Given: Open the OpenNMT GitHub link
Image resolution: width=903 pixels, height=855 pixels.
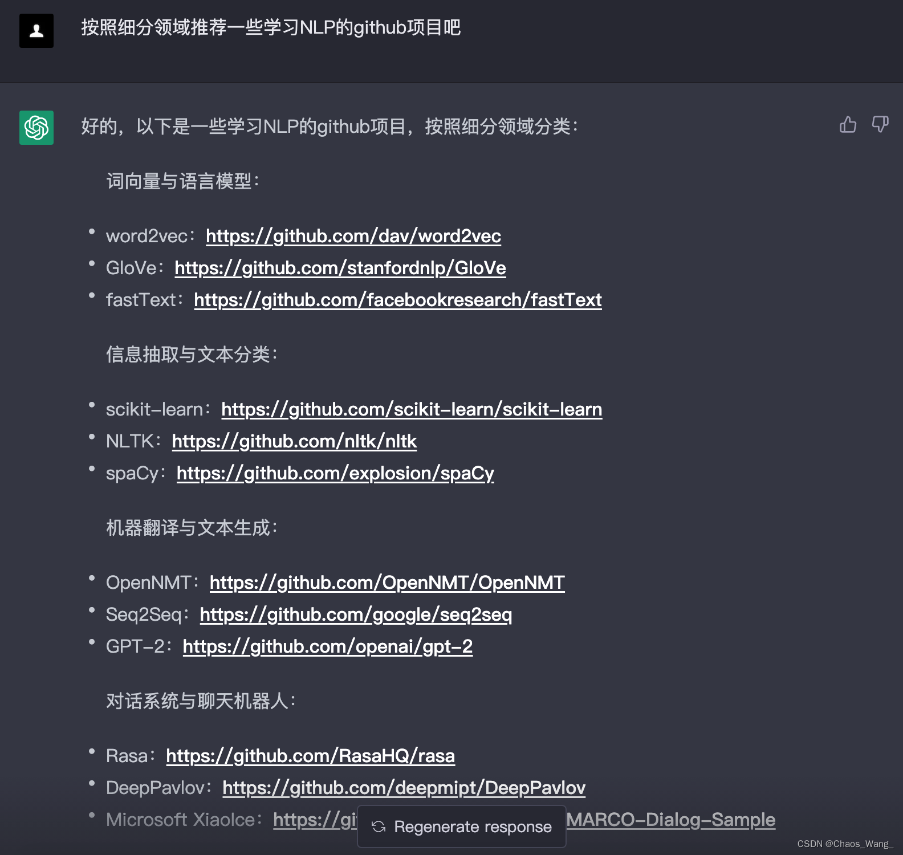Looking at the screenshot, I should point(387,583).
